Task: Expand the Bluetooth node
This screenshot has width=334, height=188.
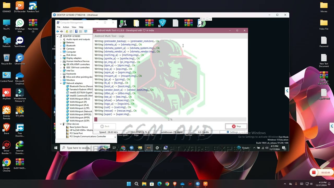Action: [x=61, y=46]
